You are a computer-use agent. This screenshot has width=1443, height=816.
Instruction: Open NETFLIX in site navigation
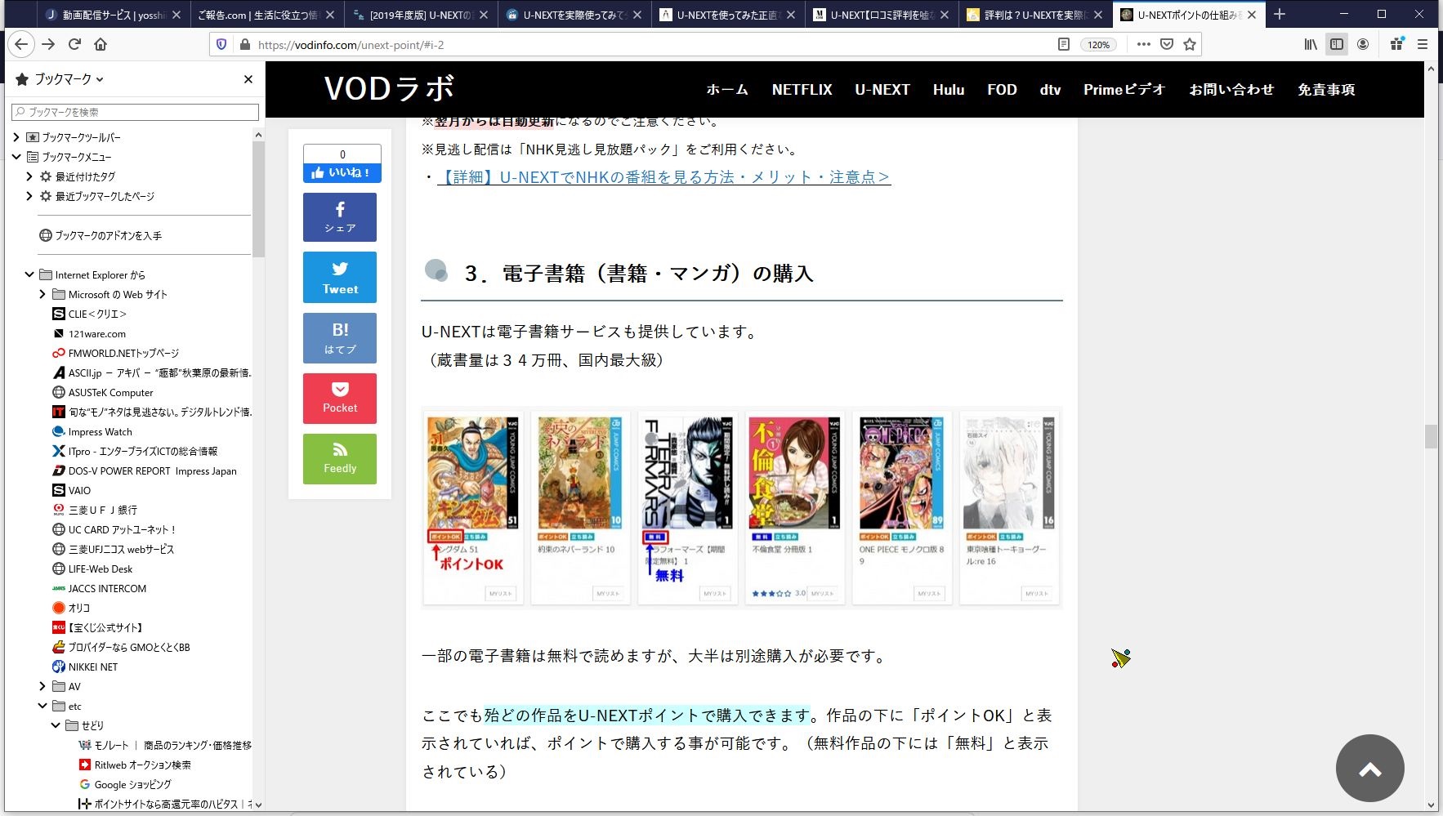802,90
